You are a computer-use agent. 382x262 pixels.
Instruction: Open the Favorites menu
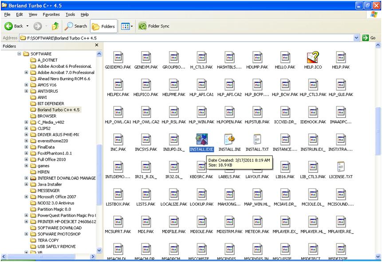click(x=51, y=14)
